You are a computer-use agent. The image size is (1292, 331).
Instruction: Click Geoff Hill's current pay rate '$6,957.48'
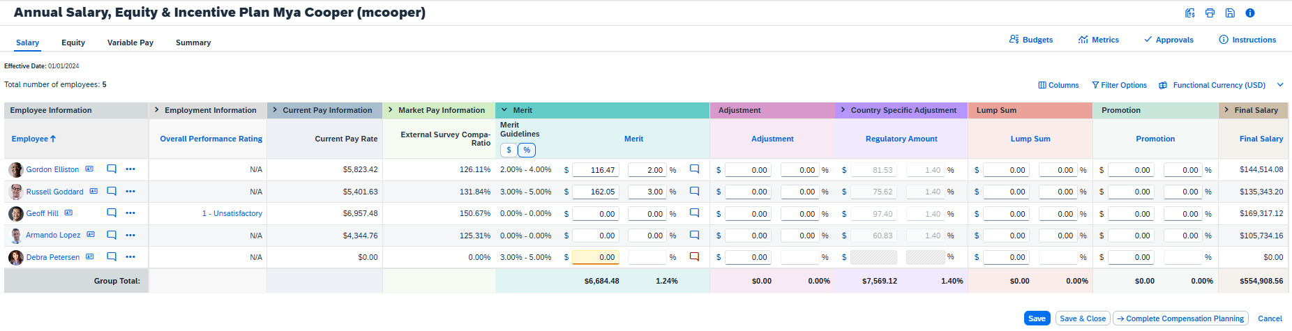(x=360, y=213)
